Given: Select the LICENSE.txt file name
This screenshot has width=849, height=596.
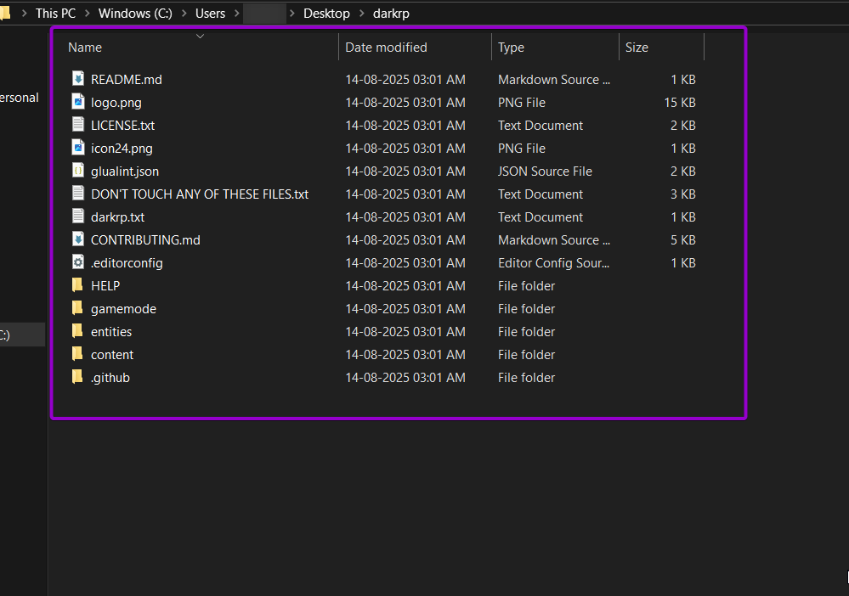Looking at the screenshot, I should (123, 126).
